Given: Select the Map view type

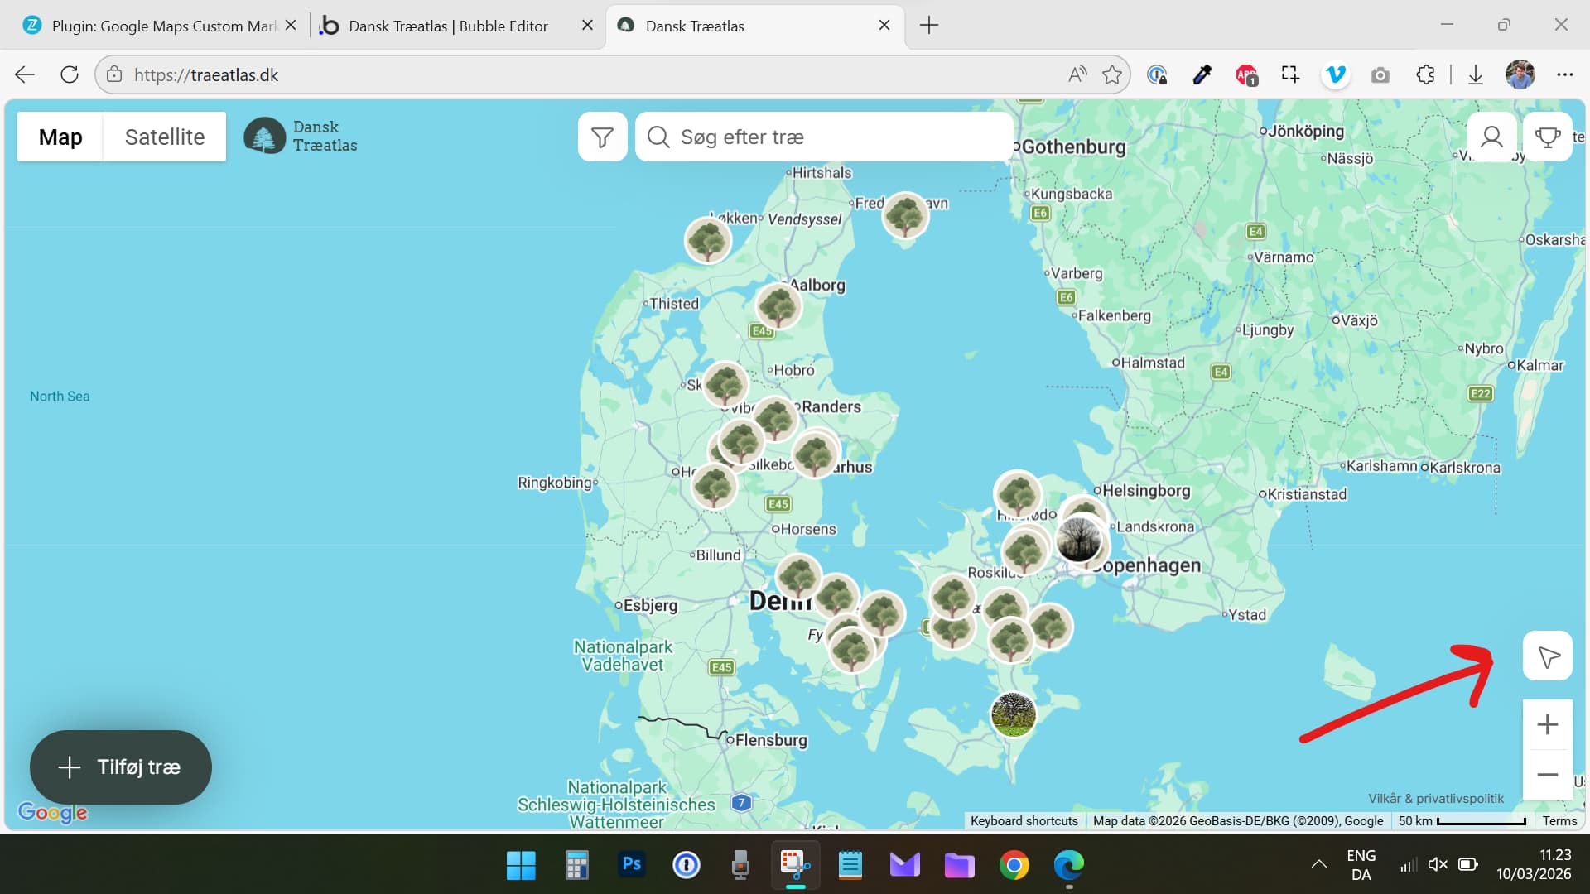Looking at the screenshot, I should tap(60, 137).
